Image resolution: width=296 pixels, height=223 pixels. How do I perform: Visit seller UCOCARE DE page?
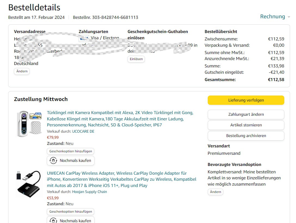83,131
